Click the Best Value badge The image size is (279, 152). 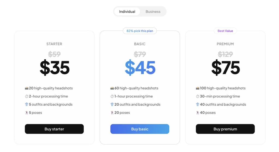click(225, 31)
